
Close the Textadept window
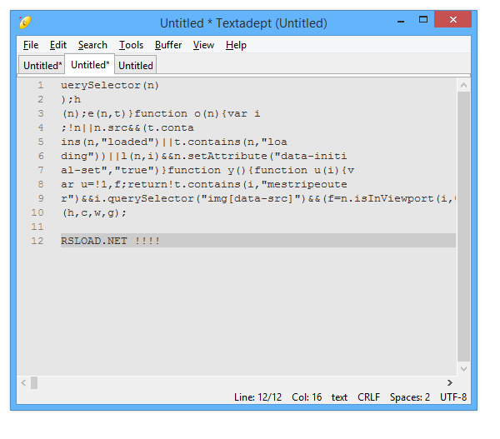coord(452,20)
